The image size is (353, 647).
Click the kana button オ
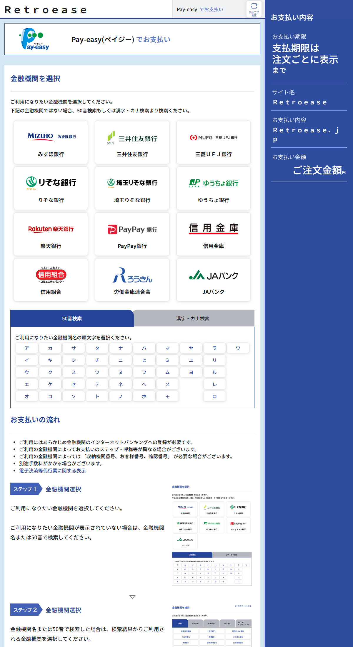pyautogui.click(x=27, y=396)
